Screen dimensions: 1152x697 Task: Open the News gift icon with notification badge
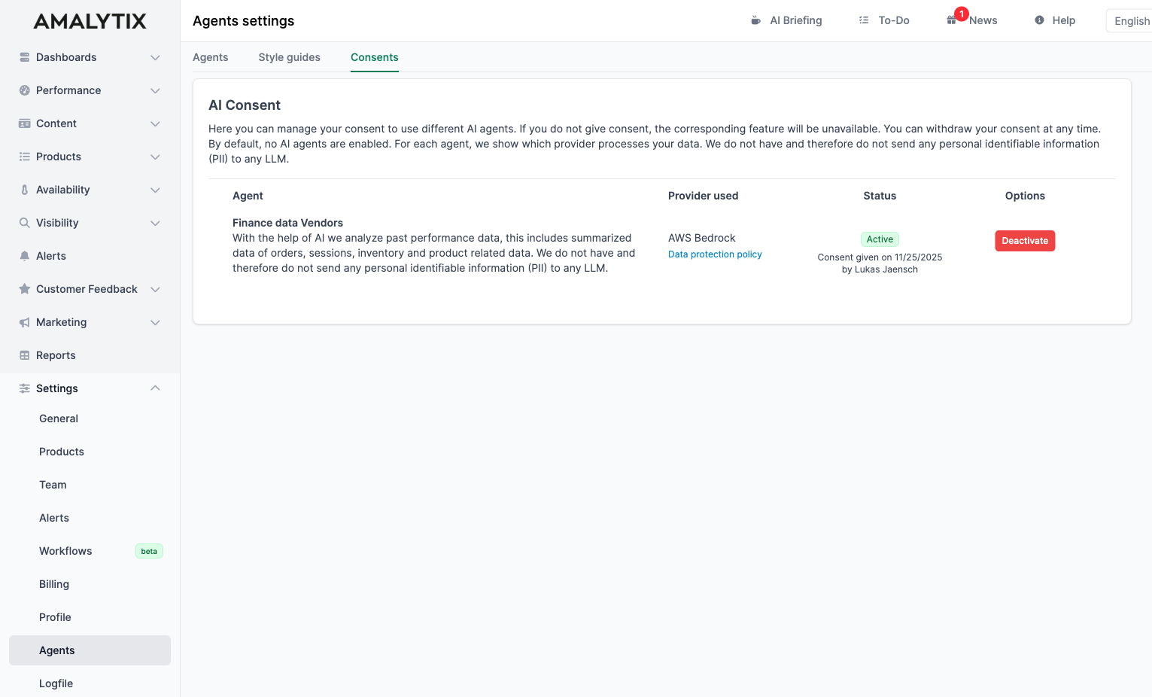pyautogui.click(x=952, y=20)
